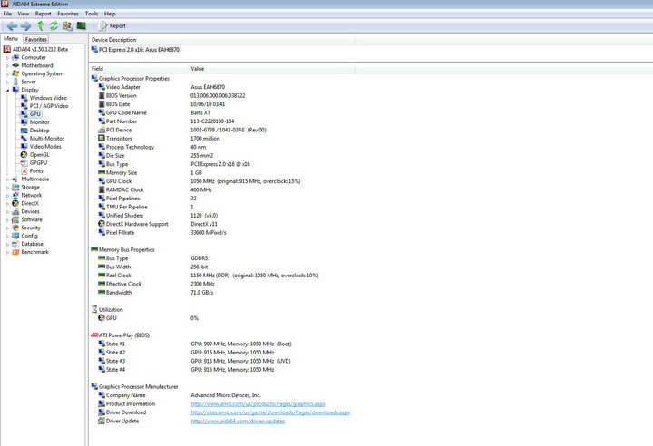Select the Pixel Fillrate row

pyautogui.click(x=162, y=233)
